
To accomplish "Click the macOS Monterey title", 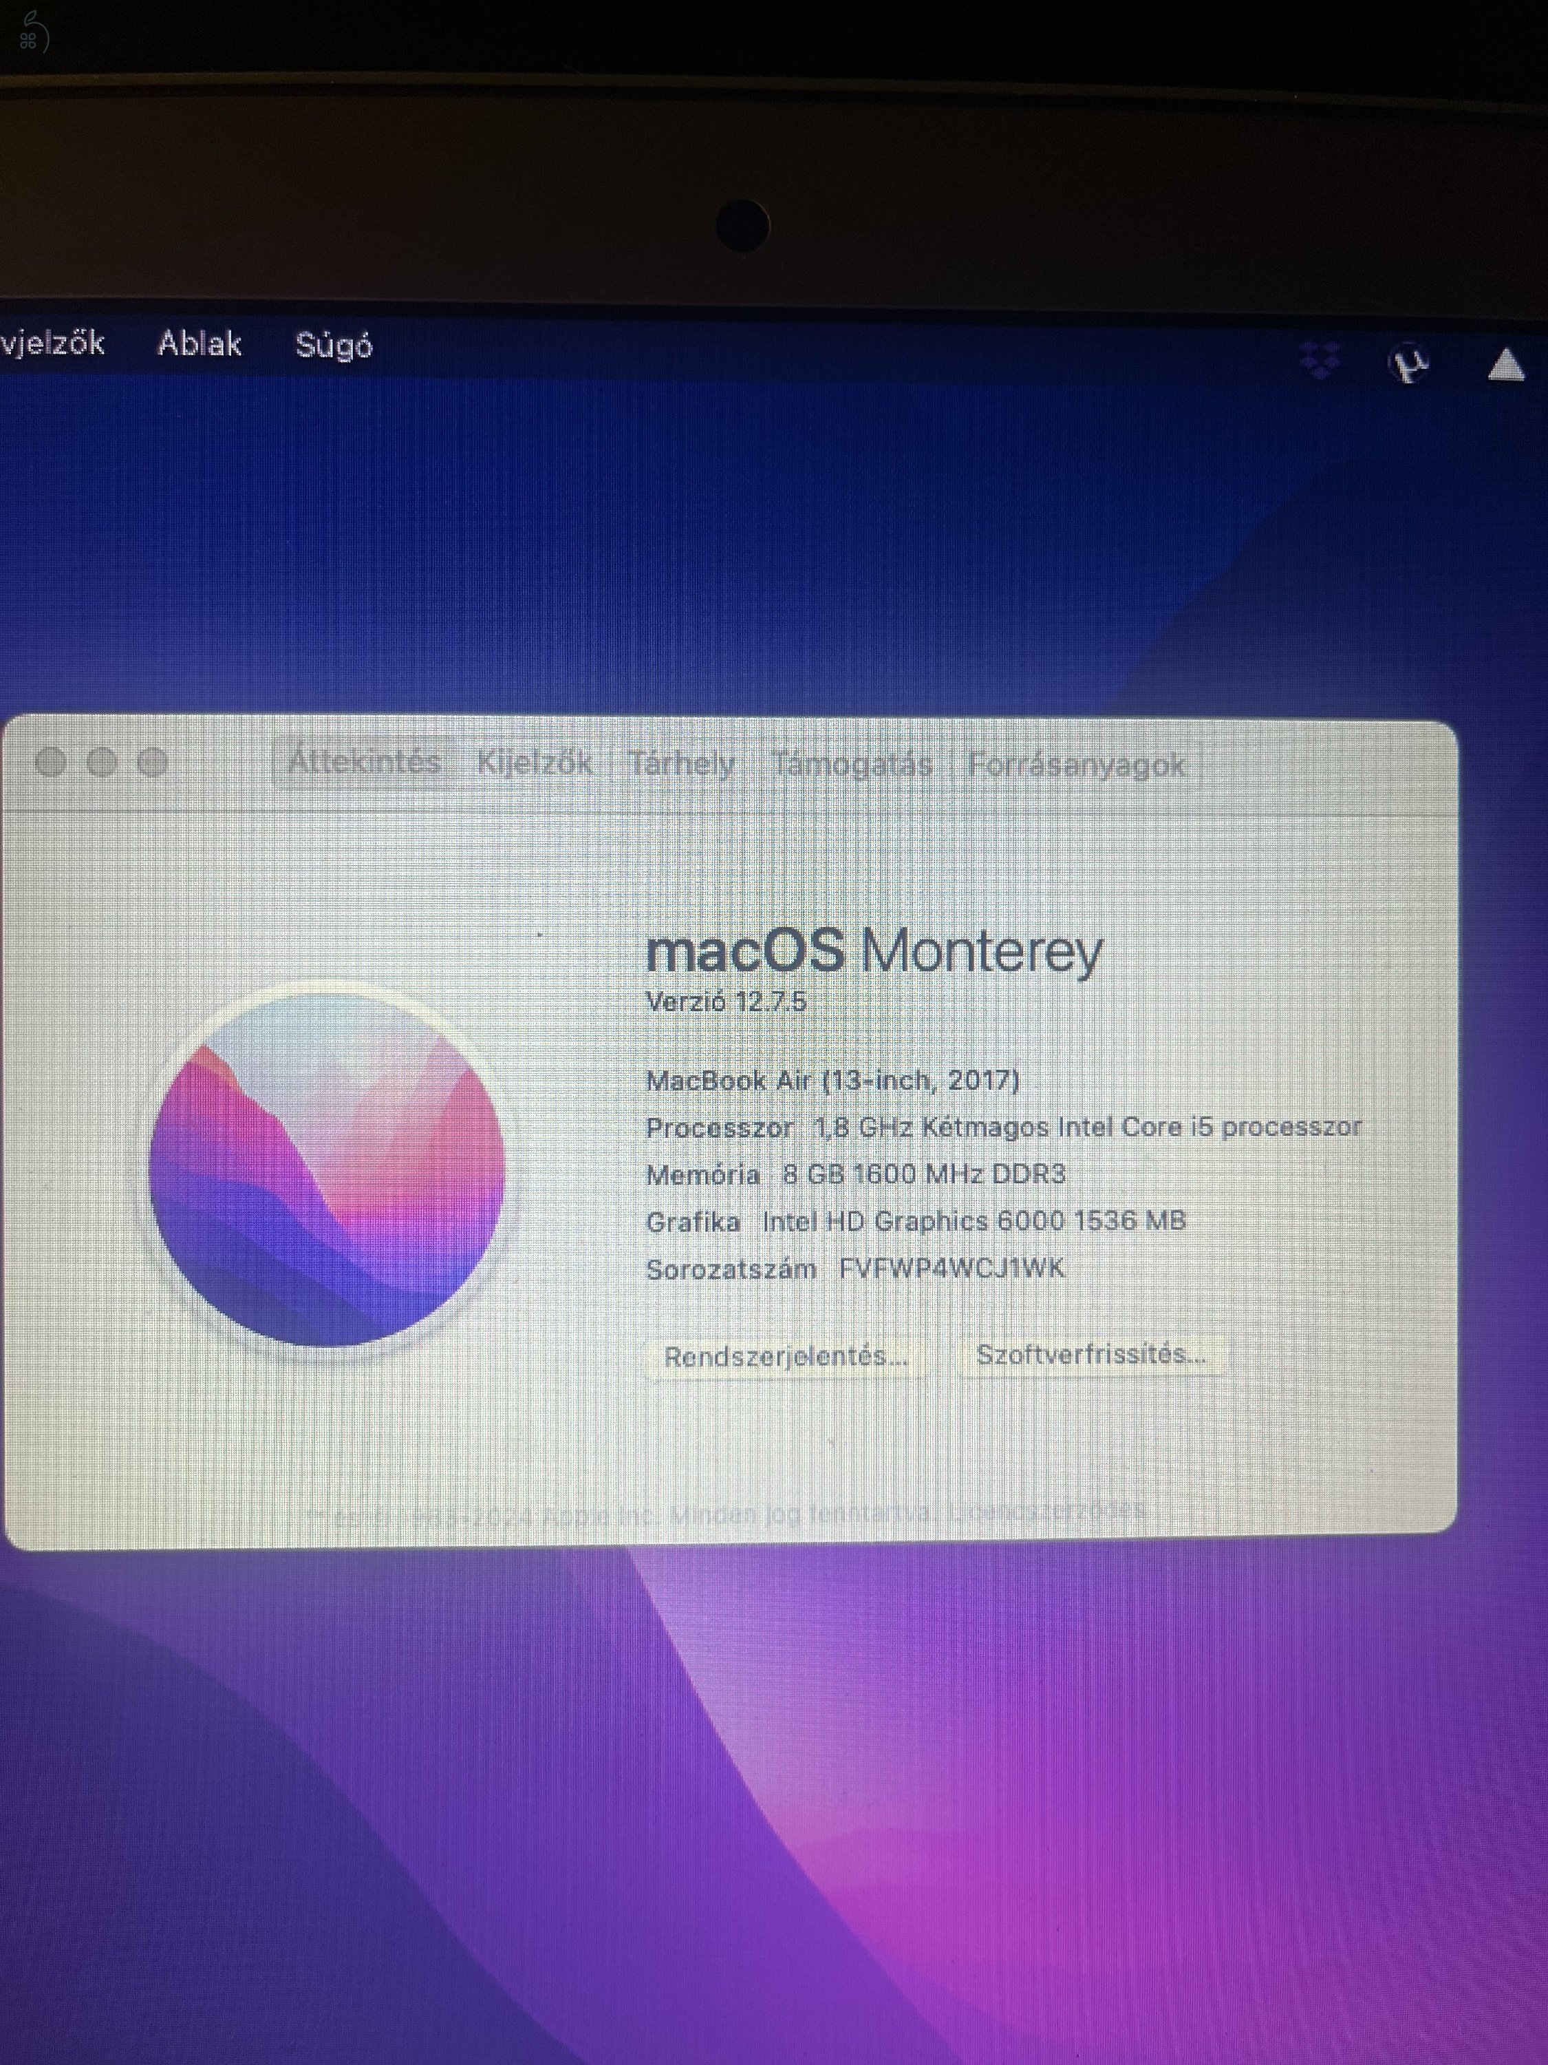I will coord(874,951).
